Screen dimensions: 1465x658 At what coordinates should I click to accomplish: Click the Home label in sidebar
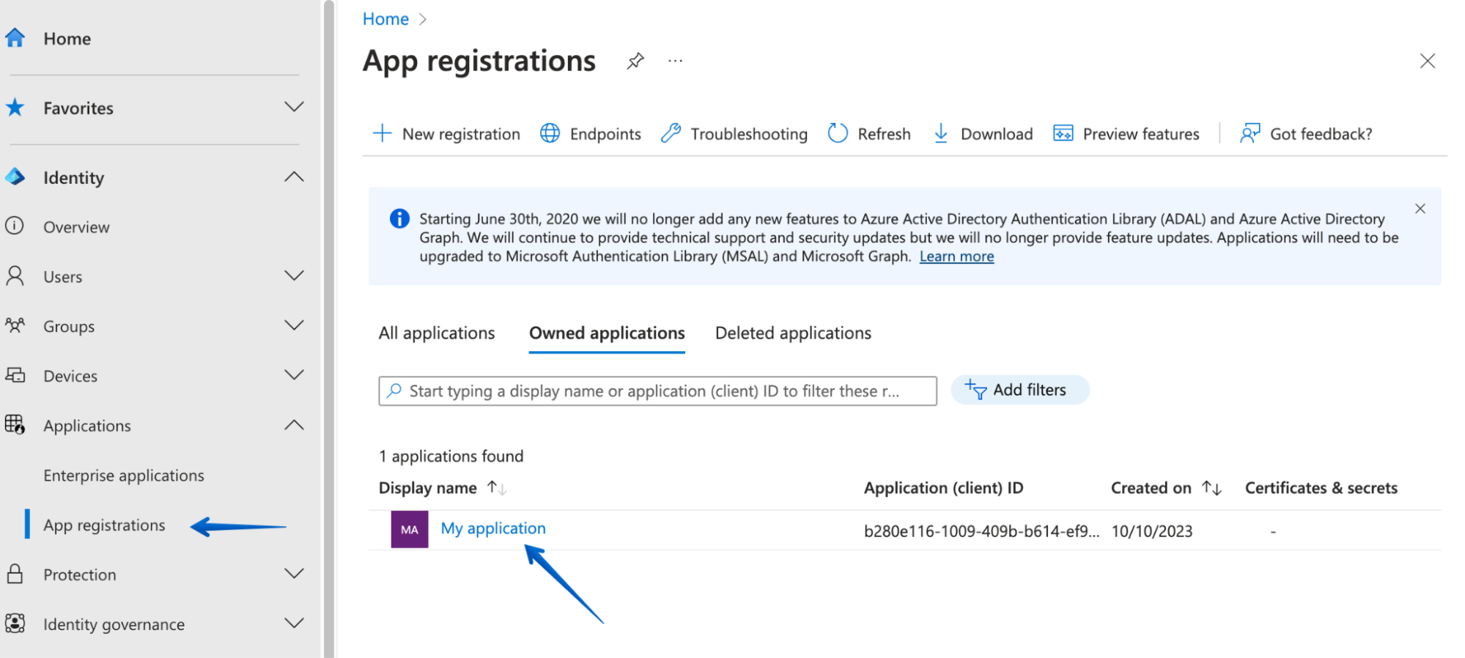point(67,39)
